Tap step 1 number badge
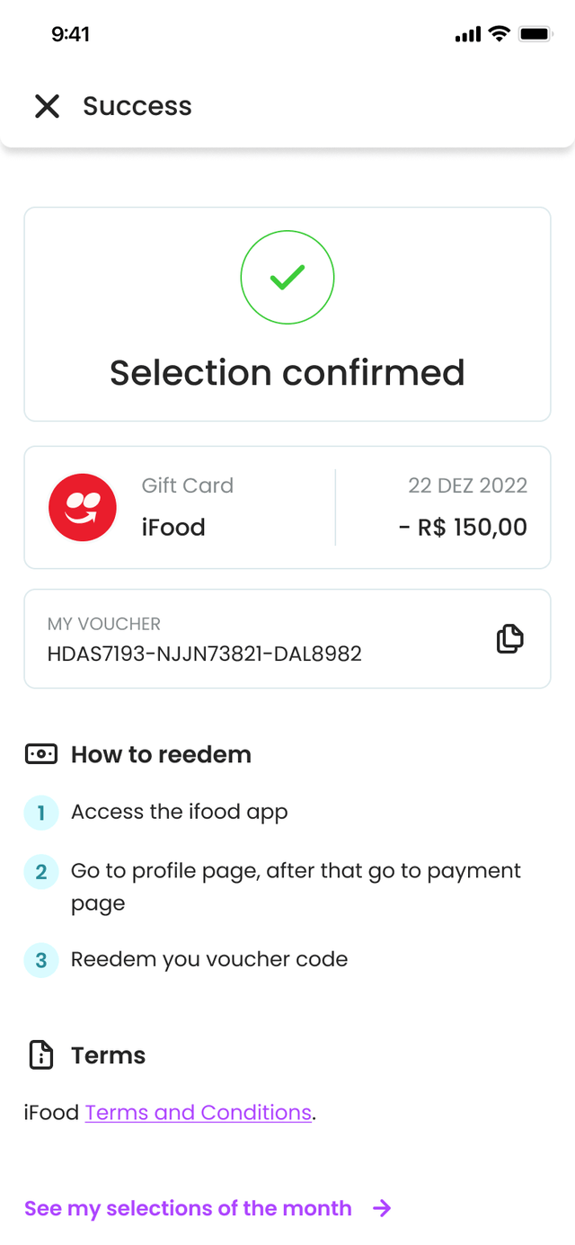Screen dimensions: 575x1245 click(40, 813)
